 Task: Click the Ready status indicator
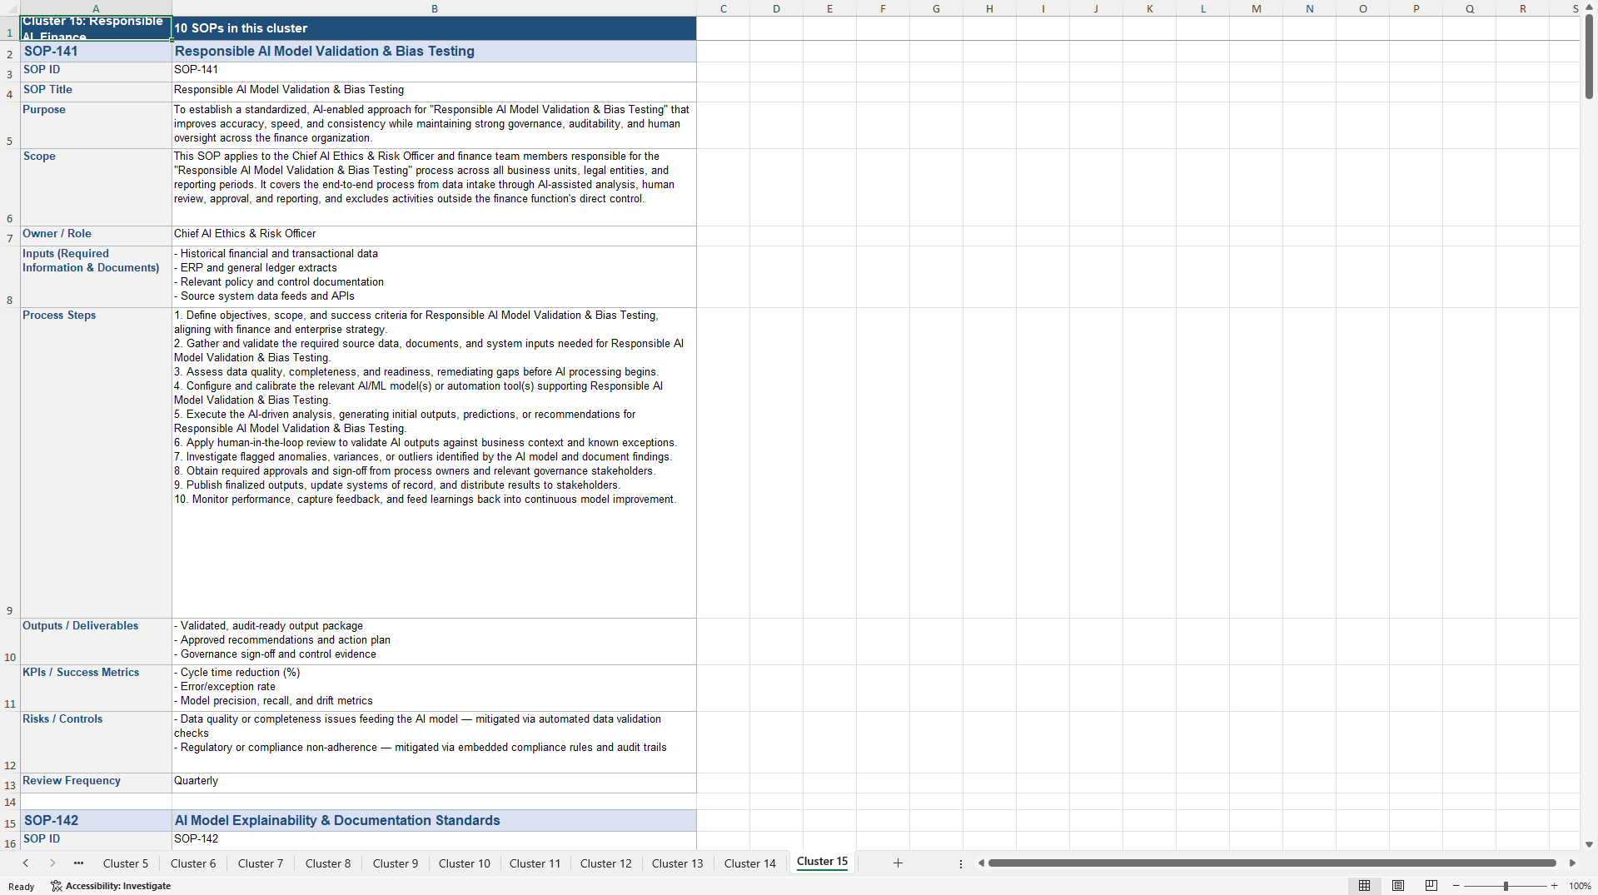coord(22,887)
